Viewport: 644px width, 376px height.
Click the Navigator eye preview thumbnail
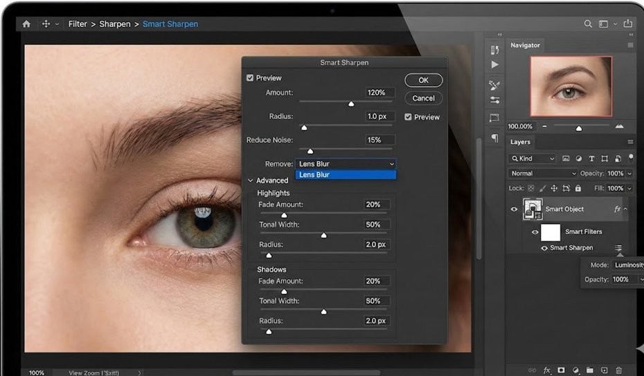click(571, 86)
